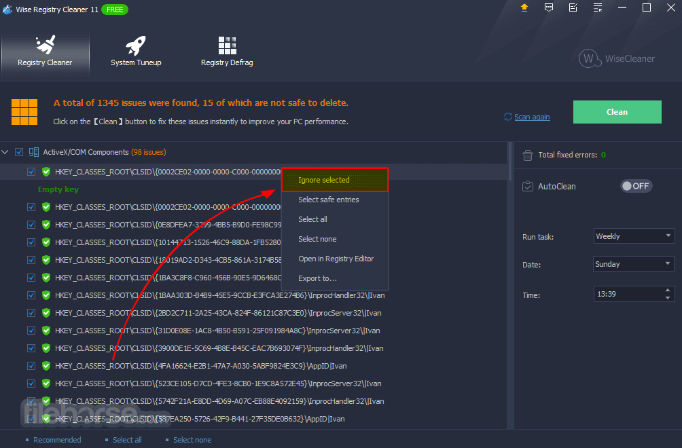Screen dimensions: 682x448
Task: Uncheck the 1BAA303D entry checkbox
Action: (x=31, y=295)
